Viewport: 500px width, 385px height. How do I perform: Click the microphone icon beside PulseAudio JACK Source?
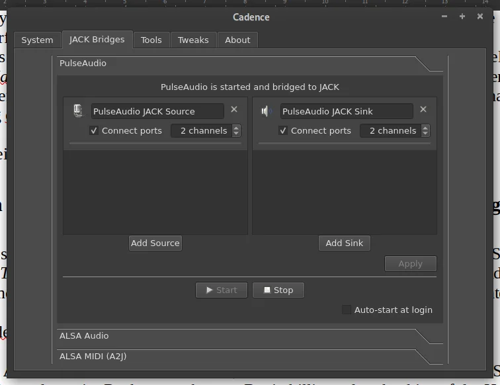point(78,111)
